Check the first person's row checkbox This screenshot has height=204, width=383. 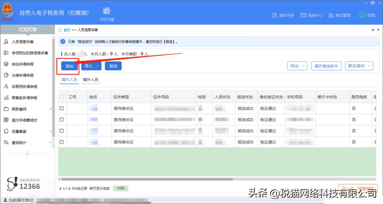(61, 108)
